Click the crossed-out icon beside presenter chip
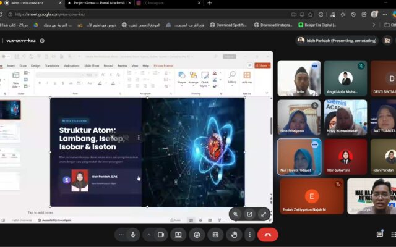The width and height of the screenshot is (396, 247). click(x=387, y=40)
